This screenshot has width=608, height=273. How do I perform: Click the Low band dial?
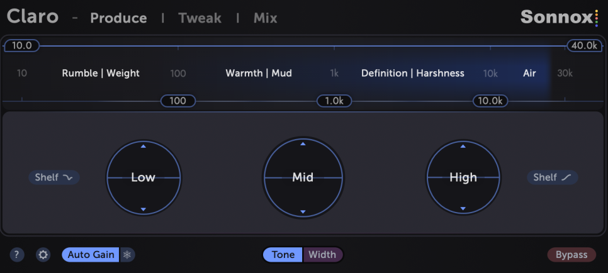[x=144, y=177]
